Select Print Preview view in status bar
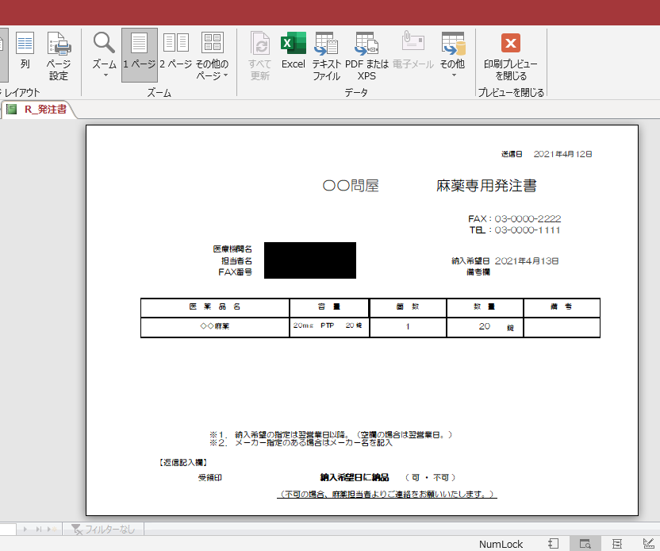Screen dimensions: 660x551 point(585,544)
